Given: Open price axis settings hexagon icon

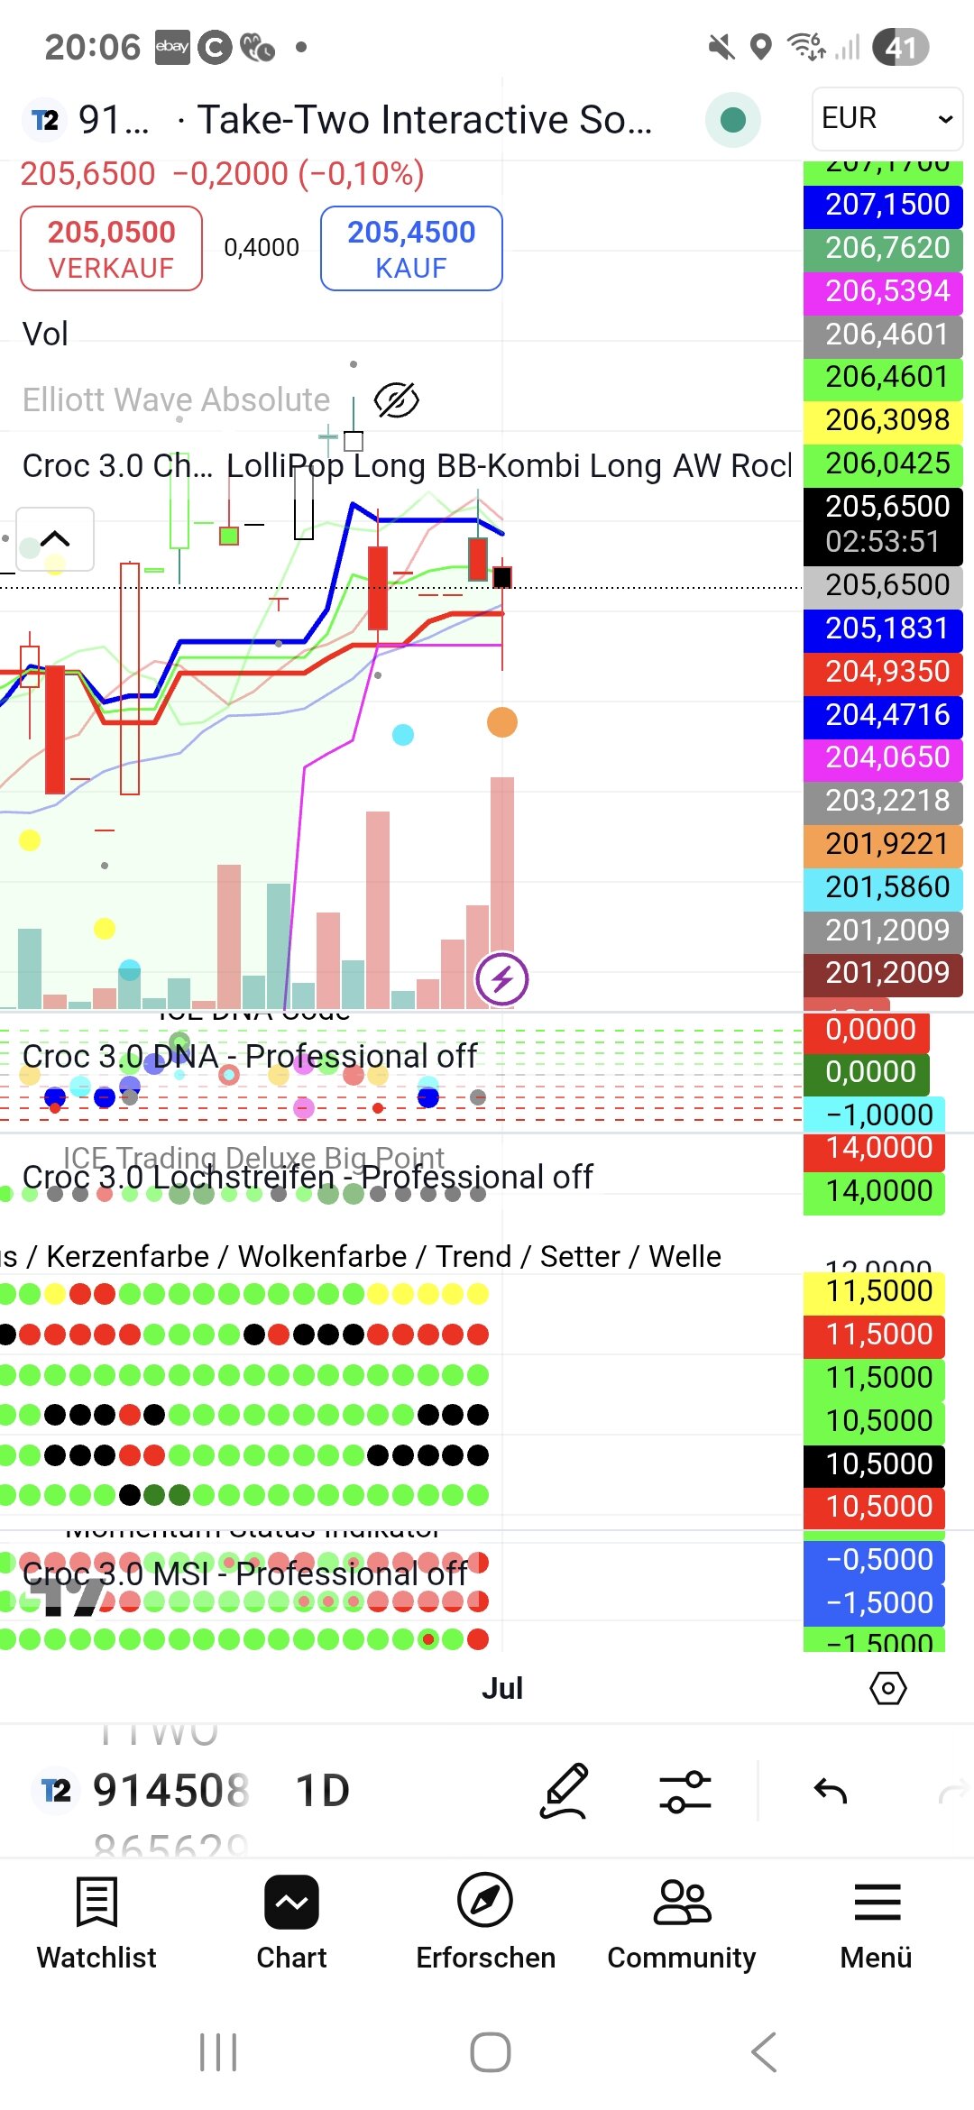Looking at the screenshot, I should click(x=887, y=1688).
